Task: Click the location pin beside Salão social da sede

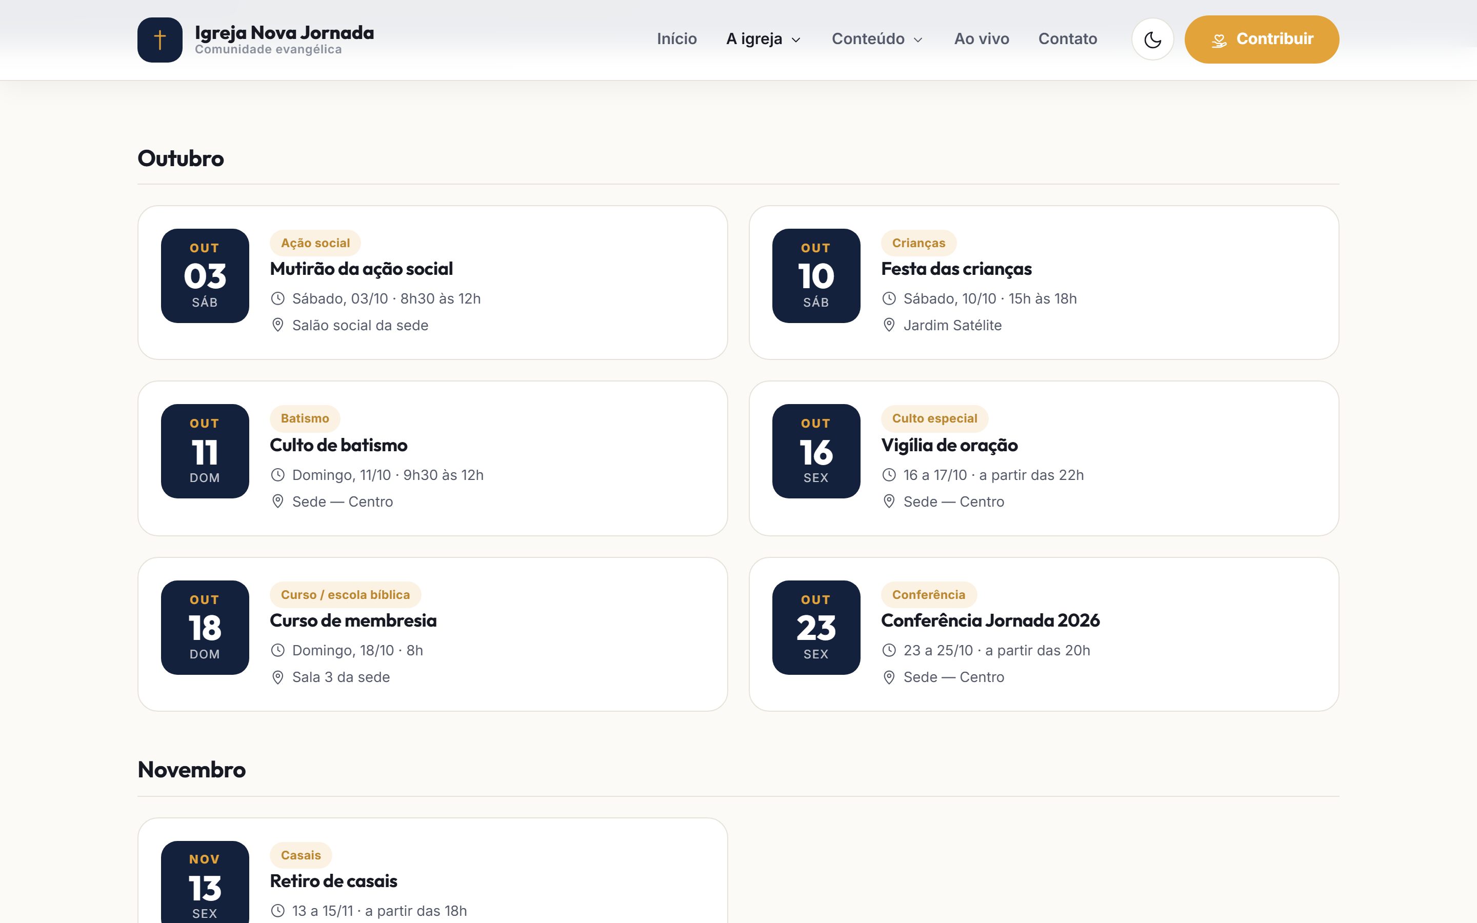Action: coord(277,325)
